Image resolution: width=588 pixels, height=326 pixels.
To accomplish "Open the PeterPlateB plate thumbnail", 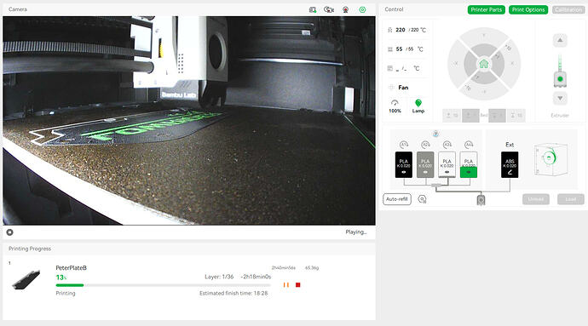I will [26, 280].
